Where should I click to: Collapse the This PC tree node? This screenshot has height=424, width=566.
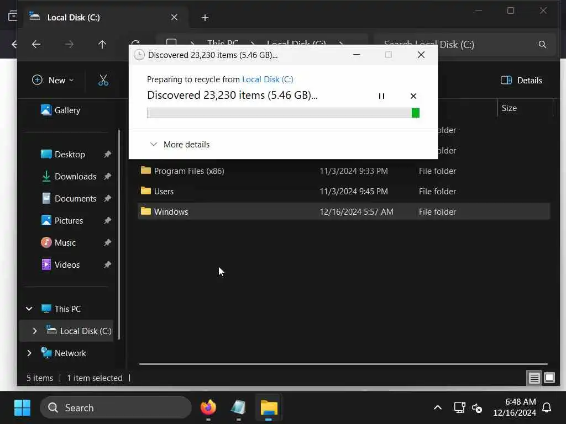pos(29,309)
